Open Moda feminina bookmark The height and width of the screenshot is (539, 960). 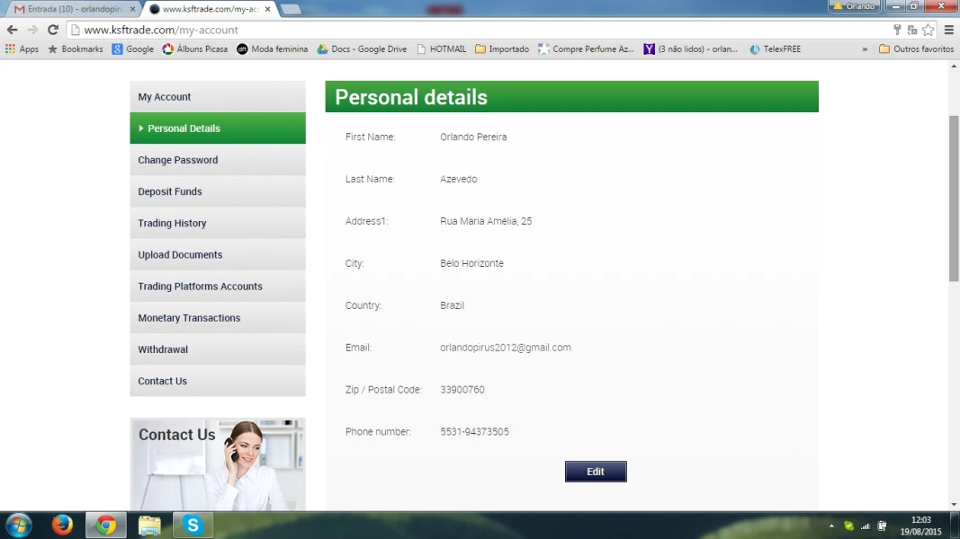(x=273, y=49)
